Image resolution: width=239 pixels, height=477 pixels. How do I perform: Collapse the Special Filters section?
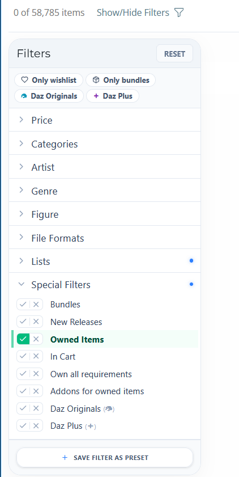coord(105,285)
